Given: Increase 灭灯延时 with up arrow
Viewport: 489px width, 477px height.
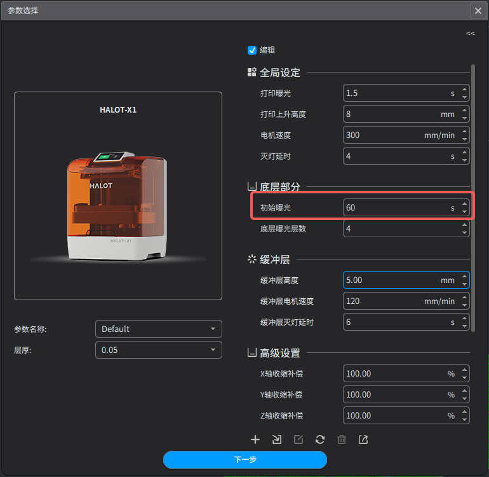Looking at the screenshot, I should (464, 152).
